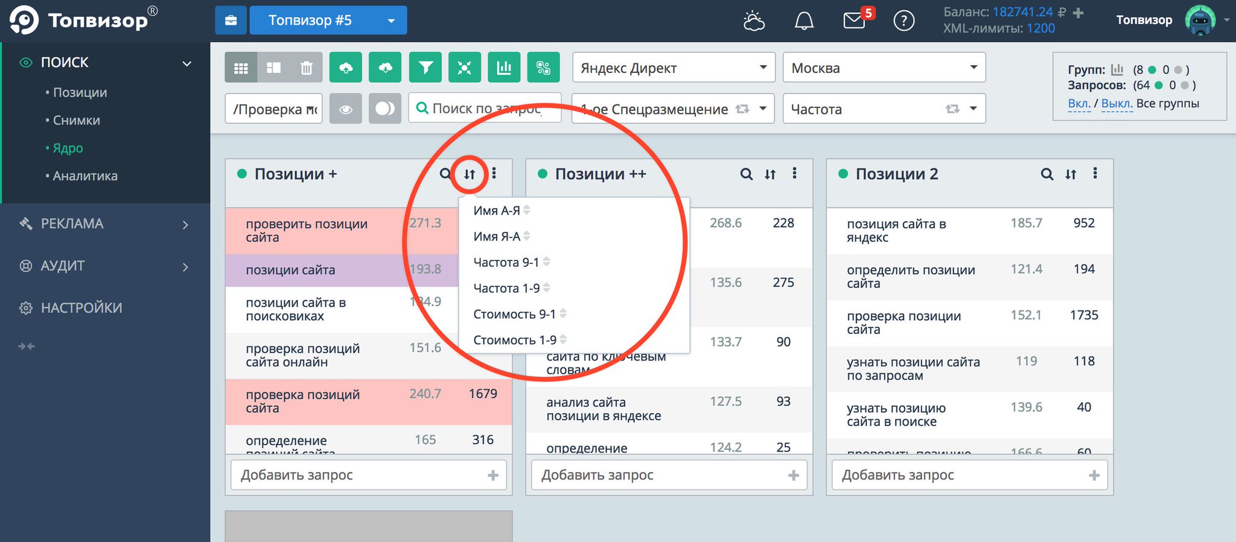Choose Имя А-Я sort option
The width and height of the screenshot is (1236, 542).
[496, 210]
